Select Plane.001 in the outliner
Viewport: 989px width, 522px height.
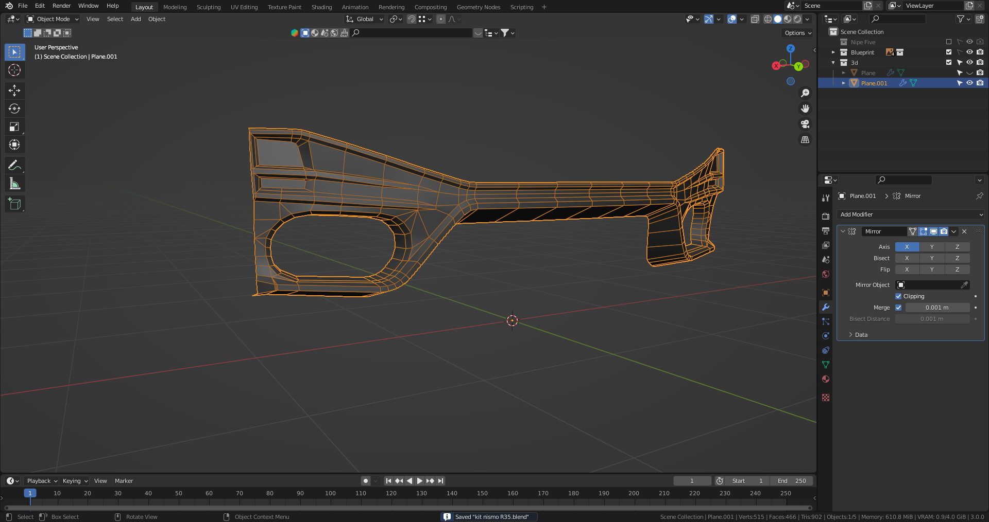point(874,83)
